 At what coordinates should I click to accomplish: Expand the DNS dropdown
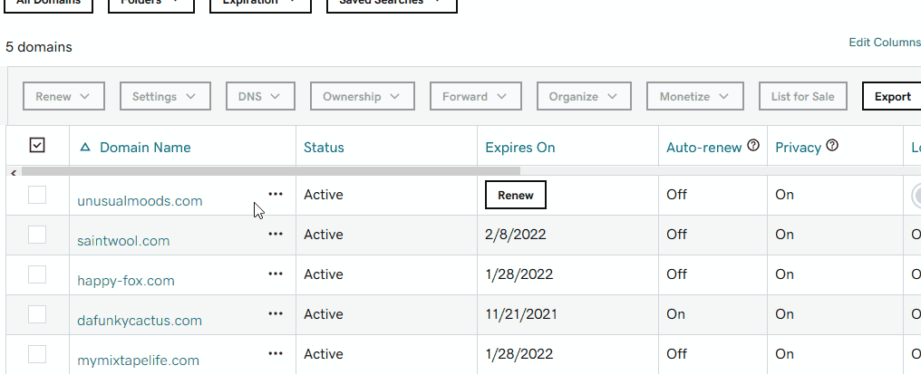[x=260, y=96]
